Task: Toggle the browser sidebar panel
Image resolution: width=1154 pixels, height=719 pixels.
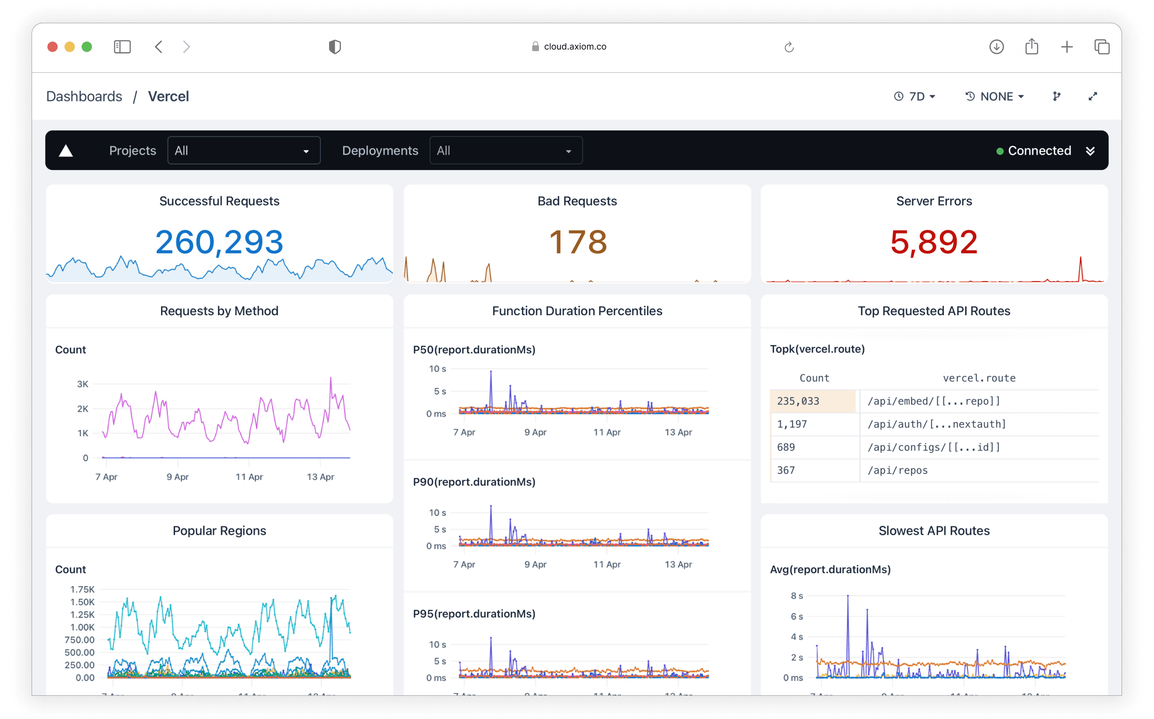Action: tap(122, 46)
